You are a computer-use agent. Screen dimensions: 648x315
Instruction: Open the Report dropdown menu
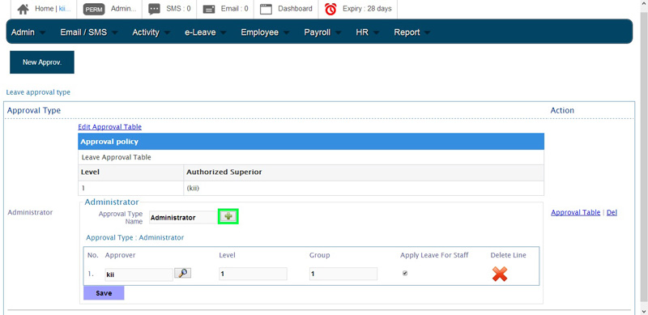(x=412, y=32)
